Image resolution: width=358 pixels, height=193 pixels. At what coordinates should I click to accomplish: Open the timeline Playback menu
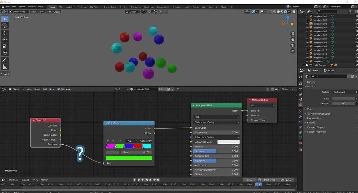(x=14, y=180)
